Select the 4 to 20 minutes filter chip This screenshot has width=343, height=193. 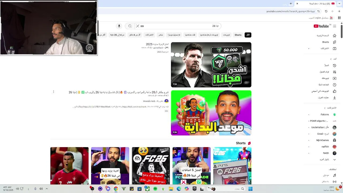117,35
